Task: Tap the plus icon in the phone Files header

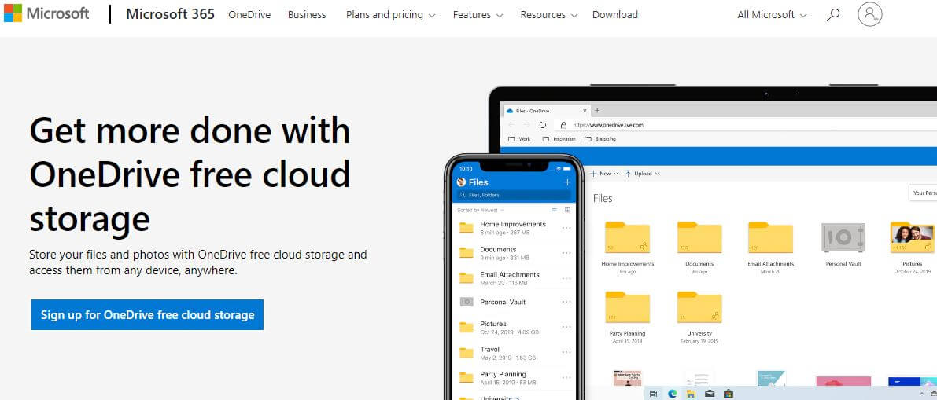Action: 567,182
